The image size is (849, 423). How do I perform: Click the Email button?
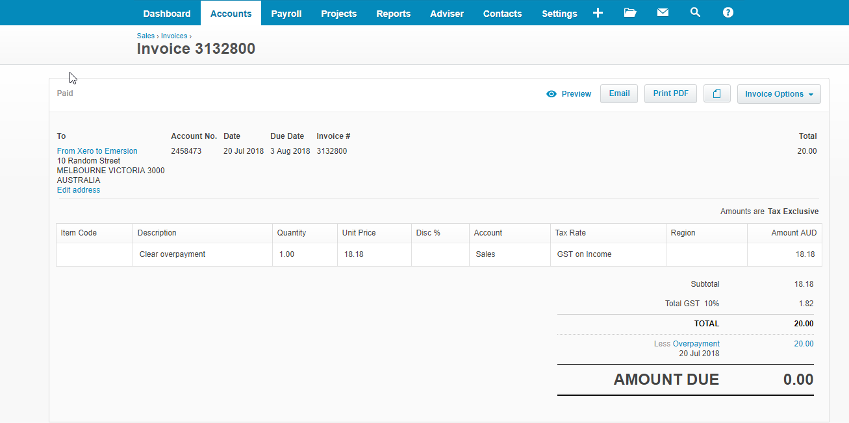point(618,93)
